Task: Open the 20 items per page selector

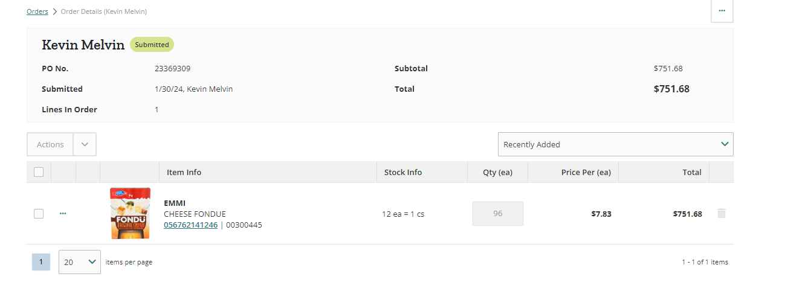Action: 80,262
